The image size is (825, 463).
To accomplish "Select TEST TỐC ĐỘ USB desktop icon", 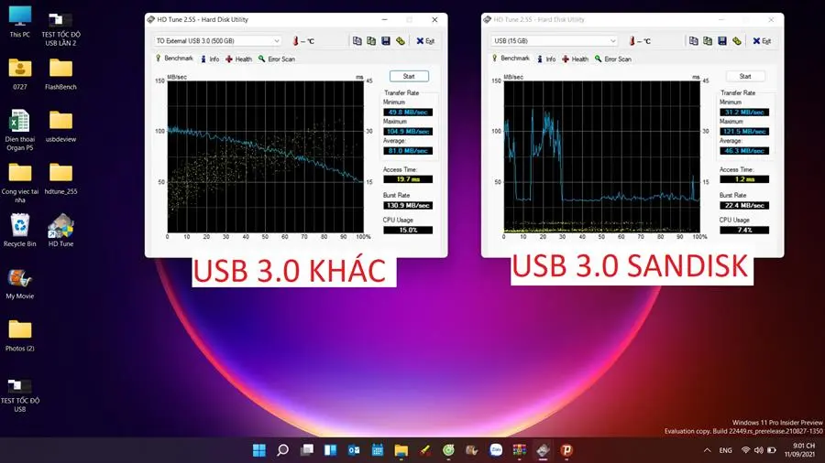I will click(19, 394).
